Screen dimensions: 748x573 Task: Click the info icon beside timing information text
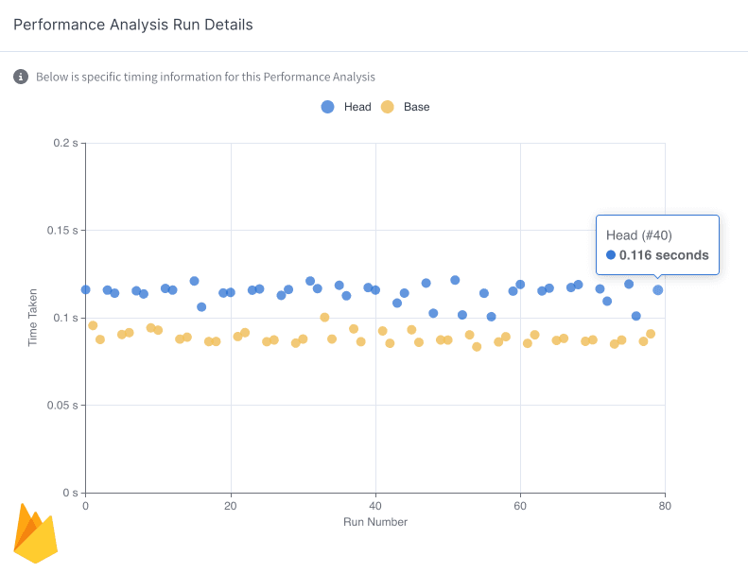click(21, 77)
